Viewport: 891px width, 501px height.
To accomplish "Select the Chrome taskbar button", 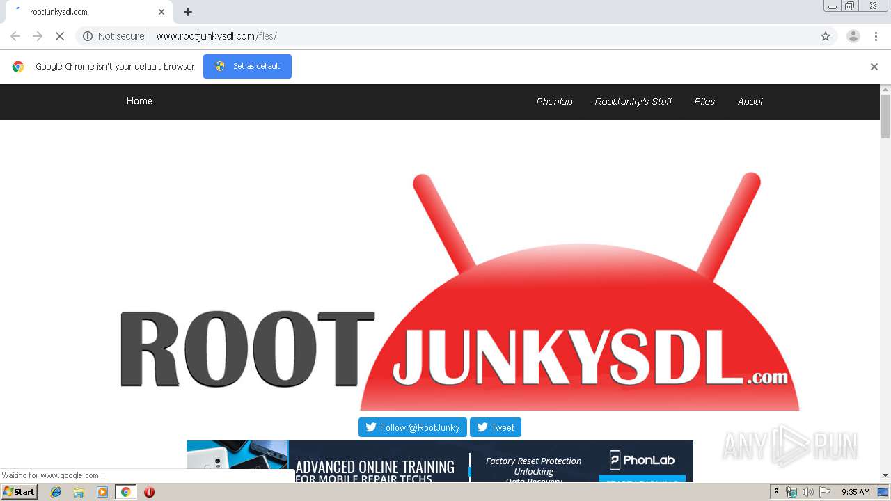I will (126, 492).
